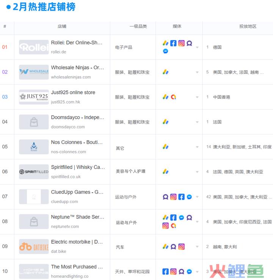Click Audience Network icon in Electric motorbike row

coord(173,247)
